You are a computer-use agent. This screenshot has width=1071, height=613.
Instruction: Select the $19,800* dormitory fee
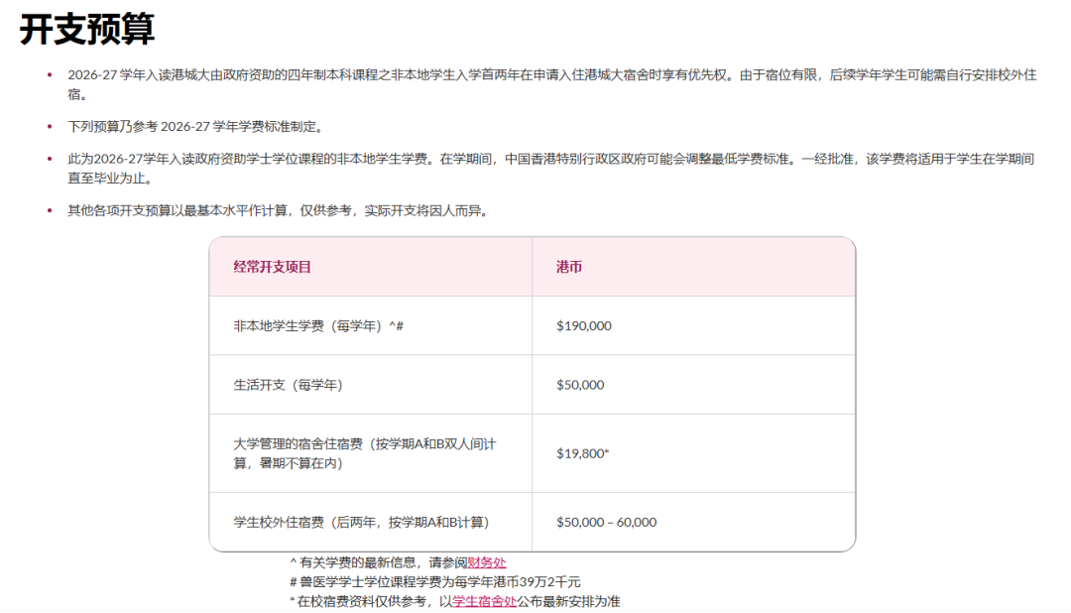577,452
